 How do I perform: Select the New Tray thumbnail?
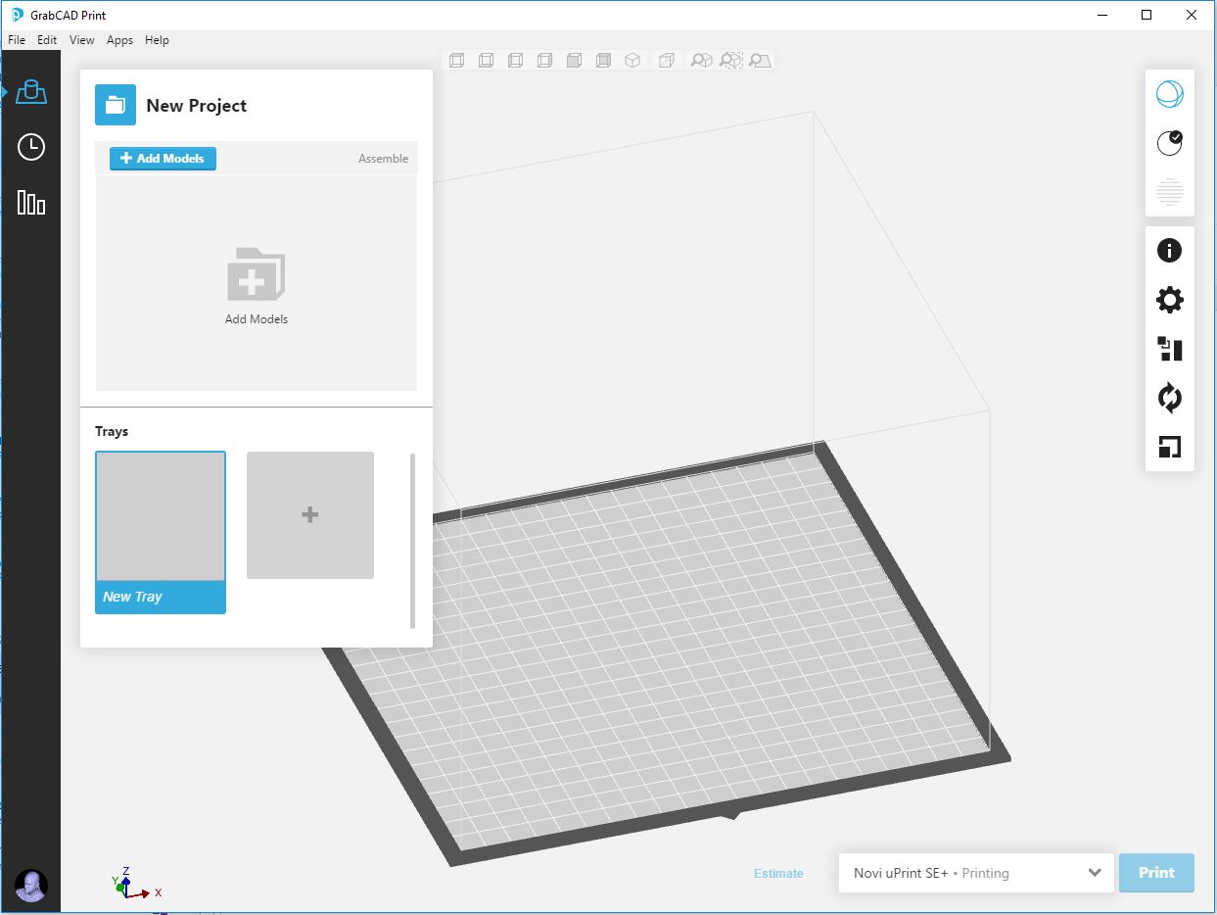(x=161, y=533)
